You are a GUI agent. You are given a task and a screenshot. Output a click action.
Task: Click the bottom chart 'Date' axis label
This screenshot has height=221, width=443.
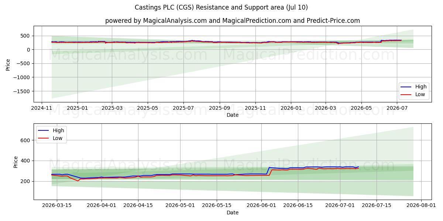pos(232,213)
